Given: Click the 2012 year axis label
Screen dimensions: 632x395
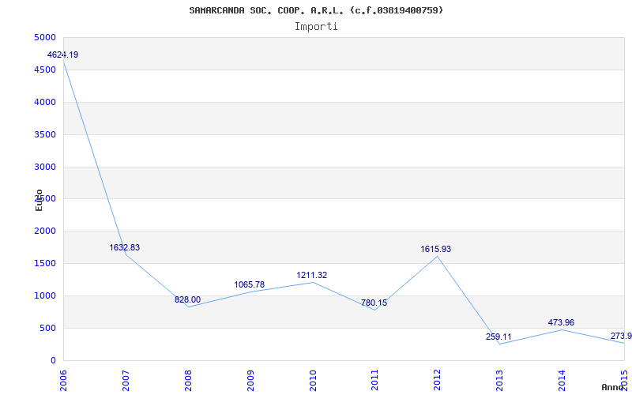Looking at the screenshot, I should point(437,381).
